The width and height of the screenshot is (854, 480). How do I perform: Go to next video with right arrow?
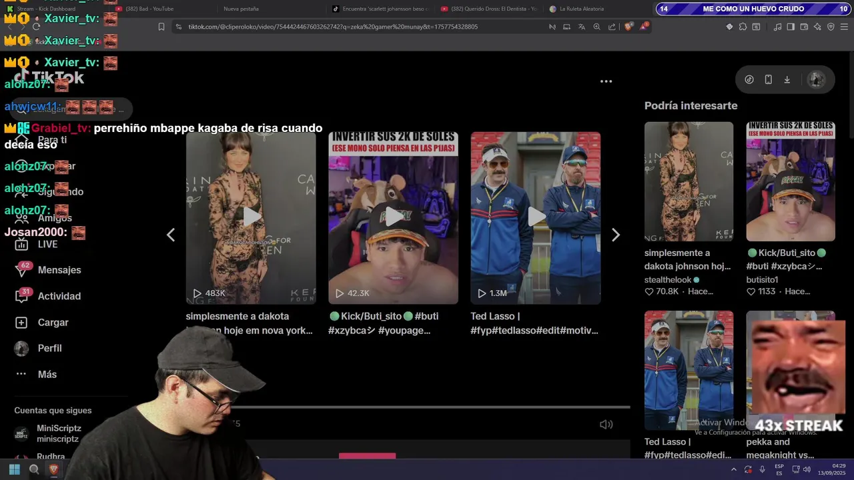[x=616, y=235]
